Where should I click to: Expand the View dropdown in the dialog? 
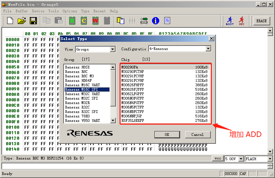pyautogui.click(x=113, y=49)
